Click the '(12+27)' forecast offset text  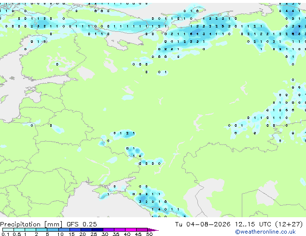pyautogui.click(x=289, y=224)
